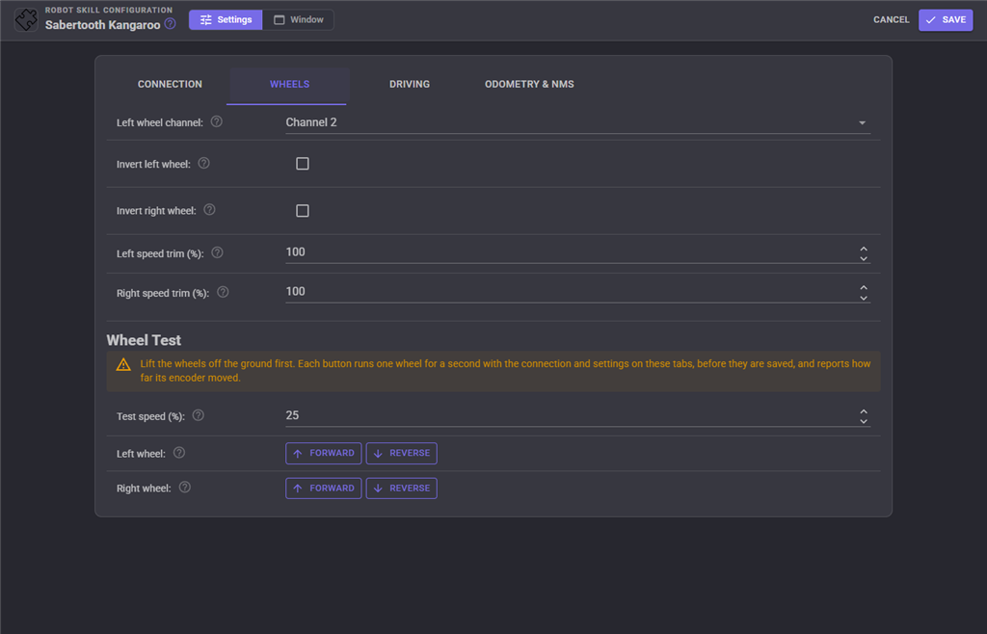The image size is (987, 634).
Task: Run the left wheel Forward test
Action: [x=324, y=454]
